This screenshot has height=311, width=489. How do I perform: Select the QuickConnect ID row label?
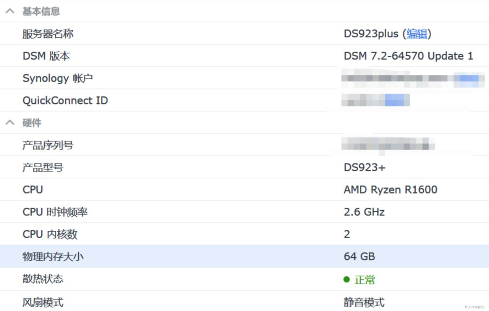pos(65,101)
